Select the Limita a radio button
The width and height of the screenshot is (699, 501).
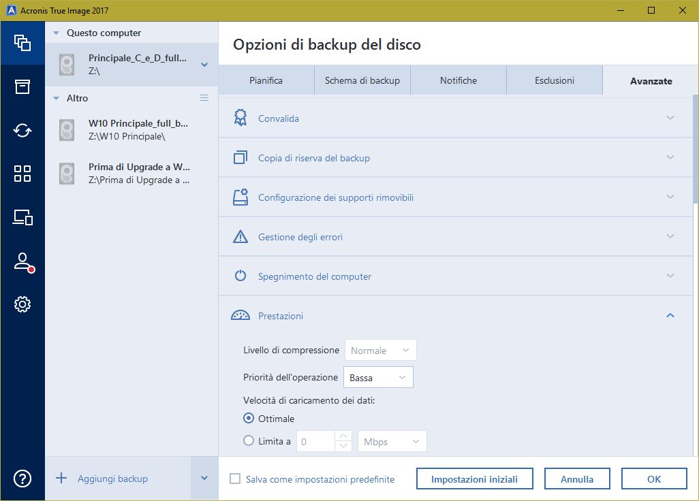tap(249, 441)
